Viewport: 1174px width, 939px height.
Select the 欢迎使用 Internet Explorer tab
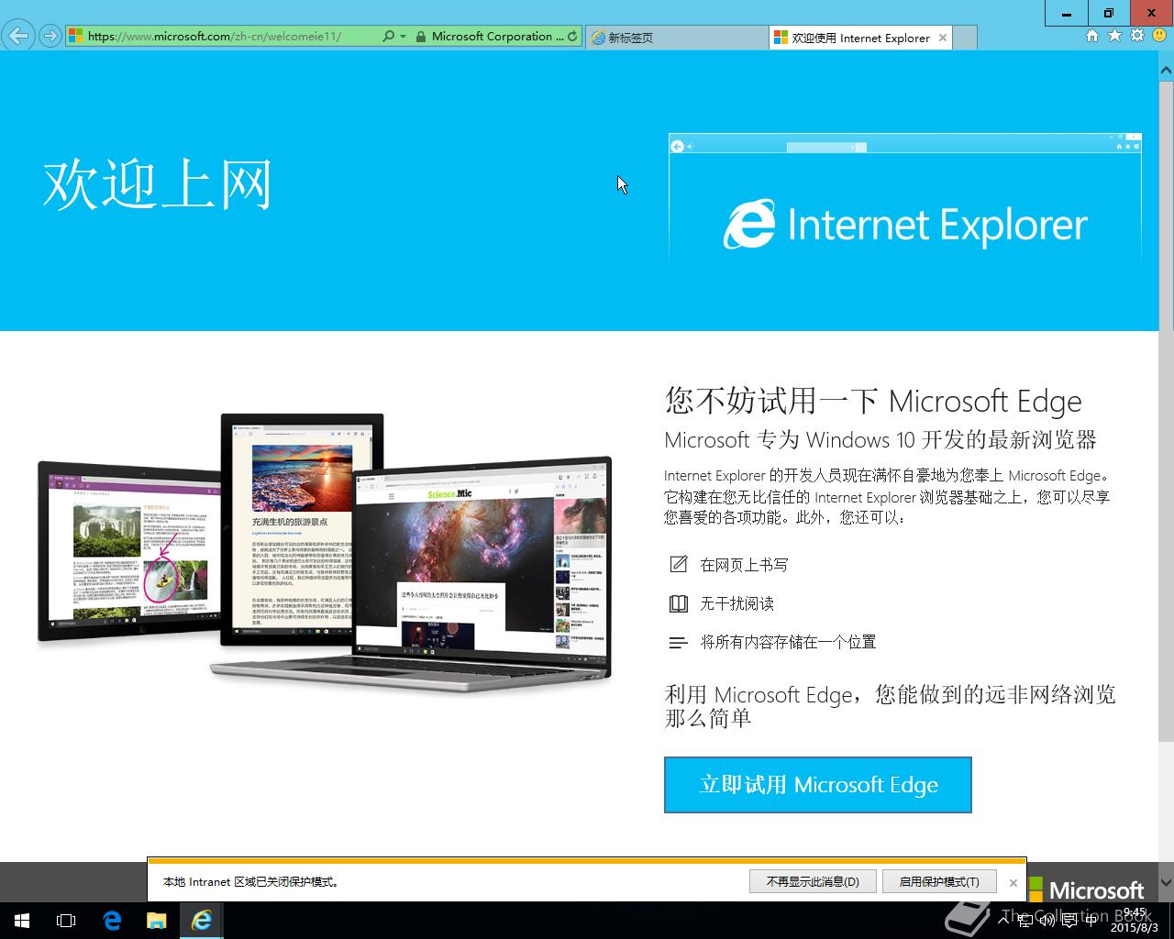(861, 38)
